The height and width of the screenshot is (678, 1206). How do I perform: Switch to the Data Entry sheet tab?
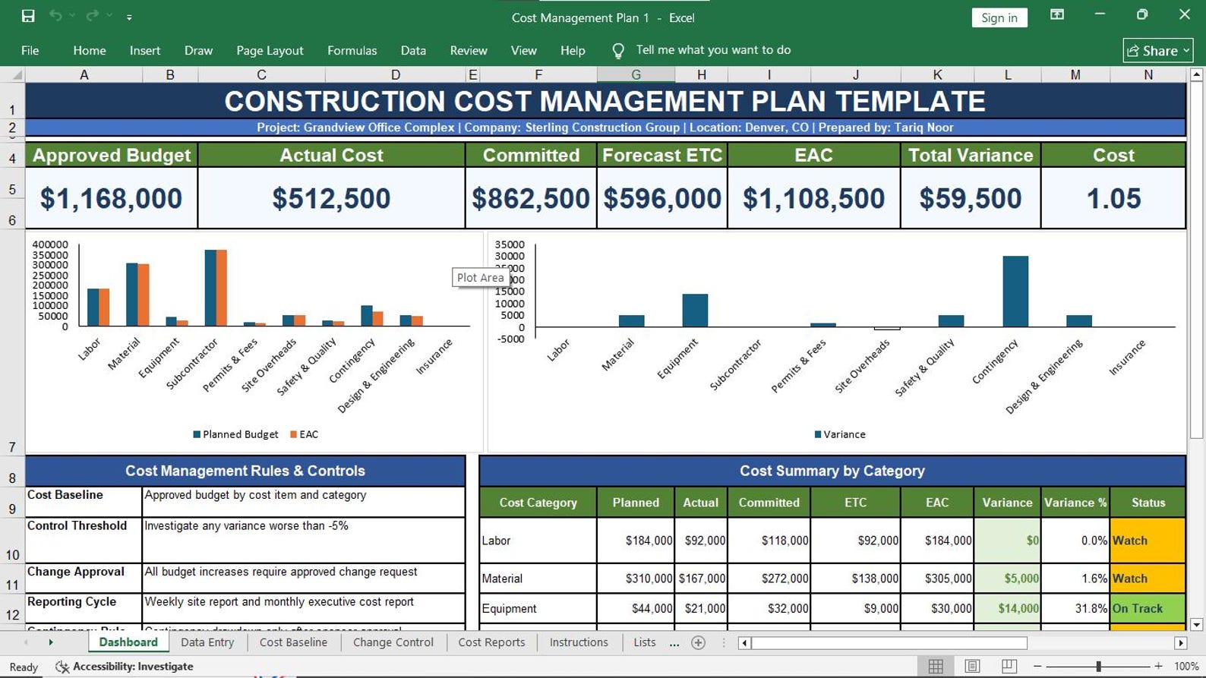(x=207, y=642)
